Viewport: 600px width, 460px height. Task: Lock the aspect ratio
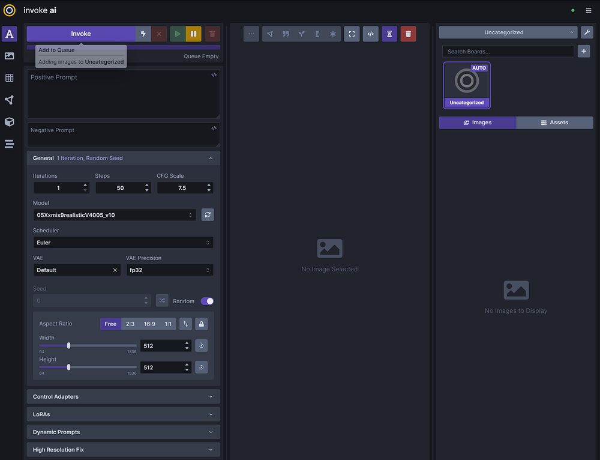201,324
